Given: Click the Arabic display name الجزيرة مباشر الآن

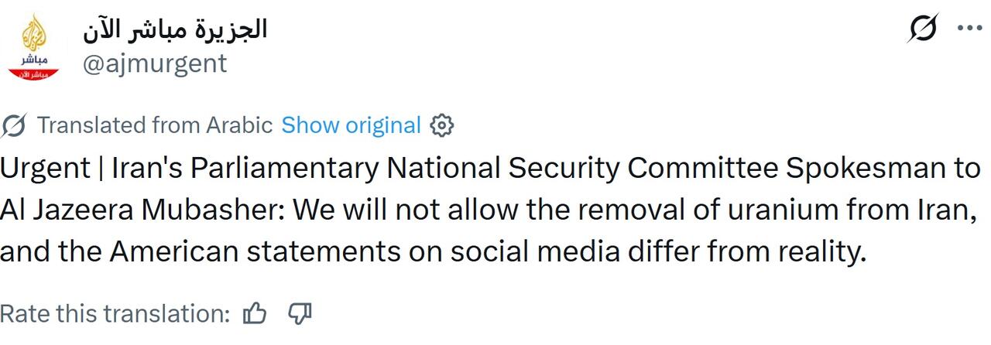Looking at the screenshot, I should tap(175, 29).
